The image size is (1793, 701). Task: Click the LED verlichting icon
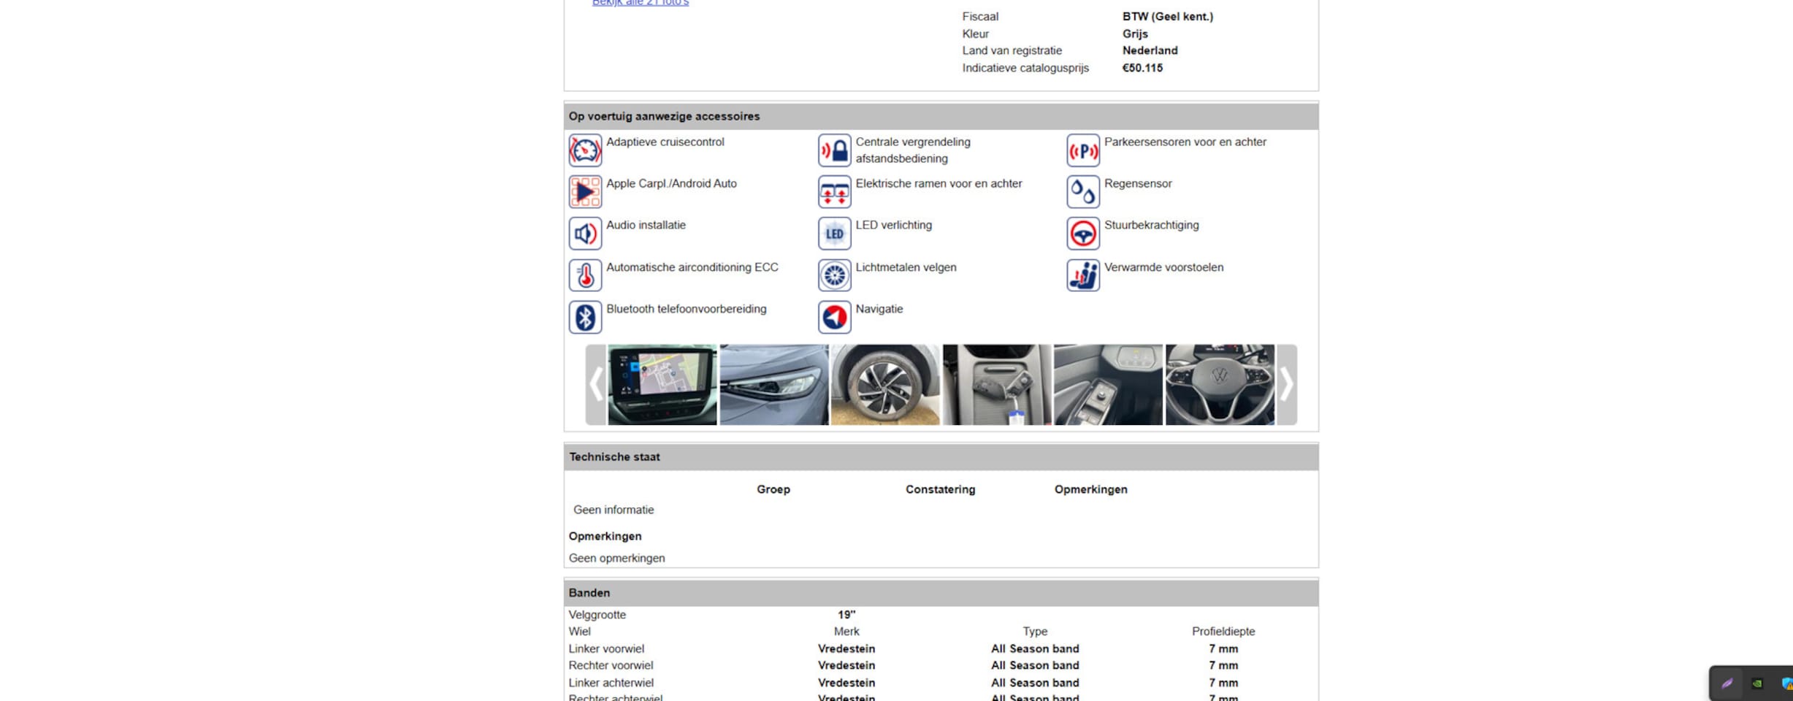click(x=834, y=234)
